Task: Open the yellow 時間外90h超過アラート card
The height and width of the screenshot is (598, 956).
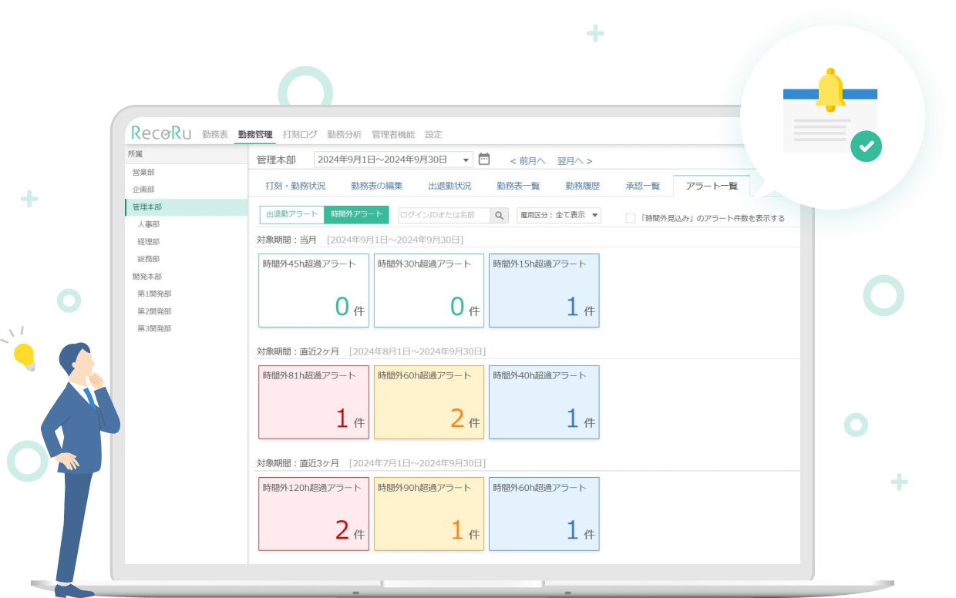Action: point(429,514)
